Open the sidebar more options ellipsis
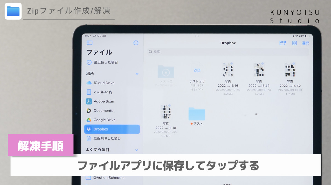This screenshot has height=185, width=331. pos(136,43)
